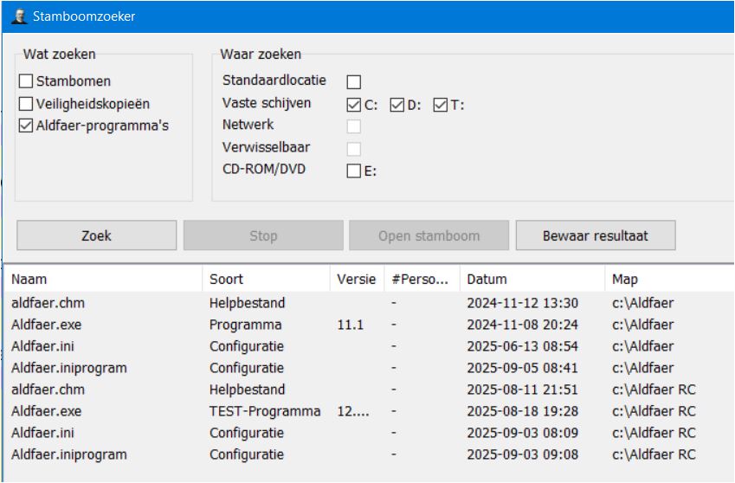Screen dimensions: 735x483
Task: Check the E: CD-ROM/DVD checkbox
Action: (x=353, y=171)
